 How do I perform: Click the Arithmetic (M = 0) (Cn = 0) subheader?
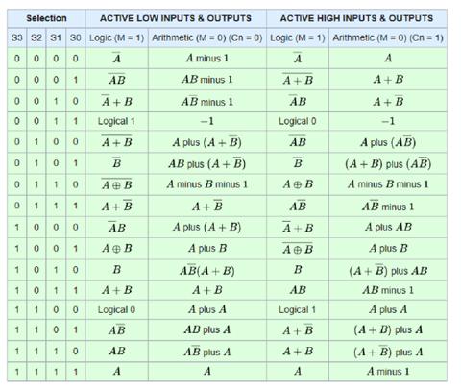pyautogui.click(x=207, y=37)
